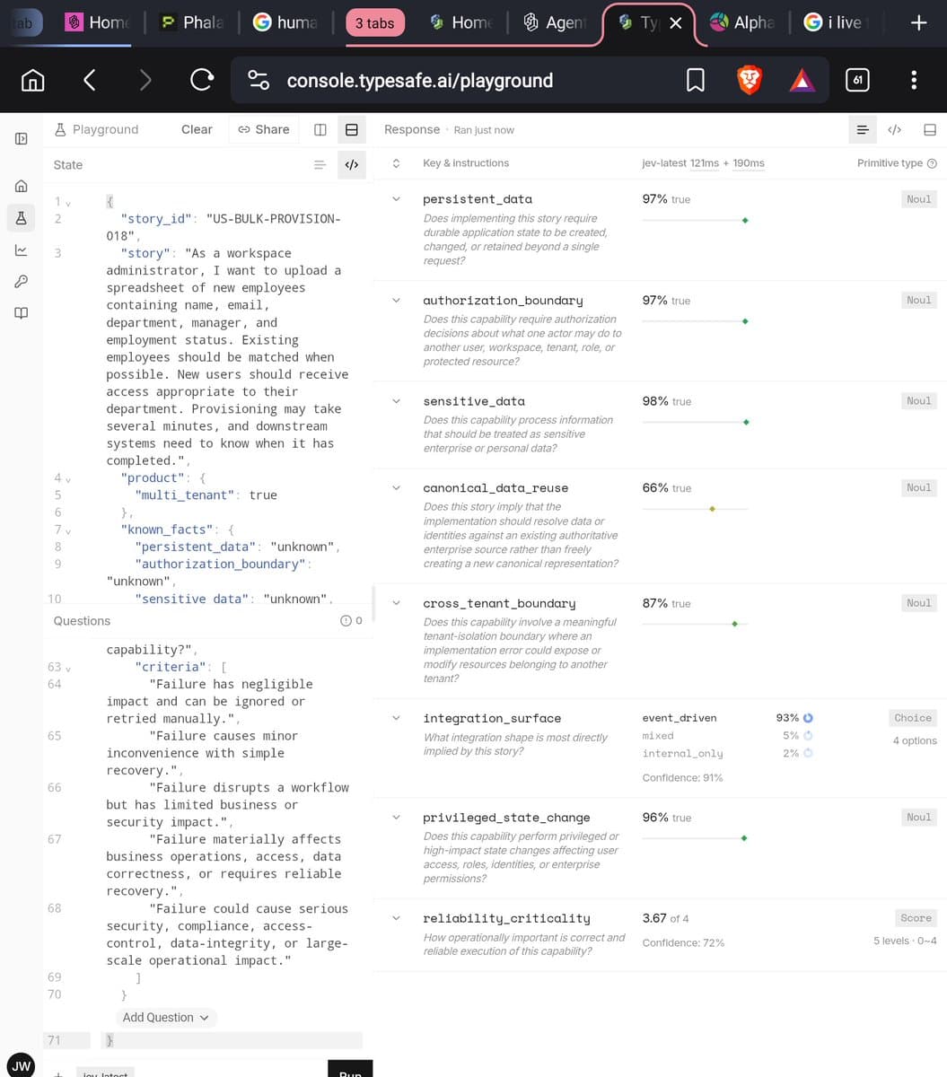Open tab switcher showing 61 tabs
This screenshot has width=947, height=1077.
[x=857, y=81]
